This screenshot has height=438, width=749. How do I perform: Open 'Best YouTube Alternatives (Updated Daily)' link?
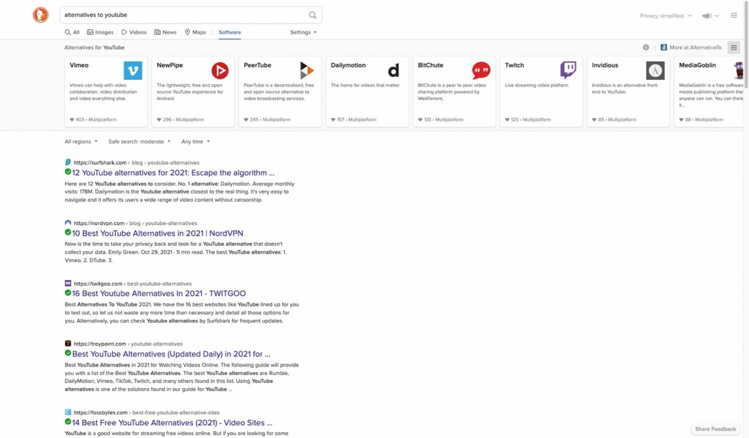pos(172,354)
